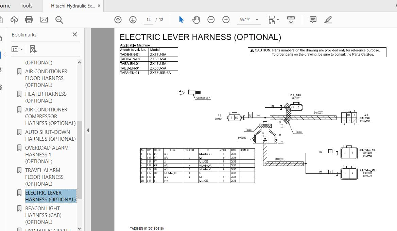
Task: Select the highlight pen tool
Action: 328,20
